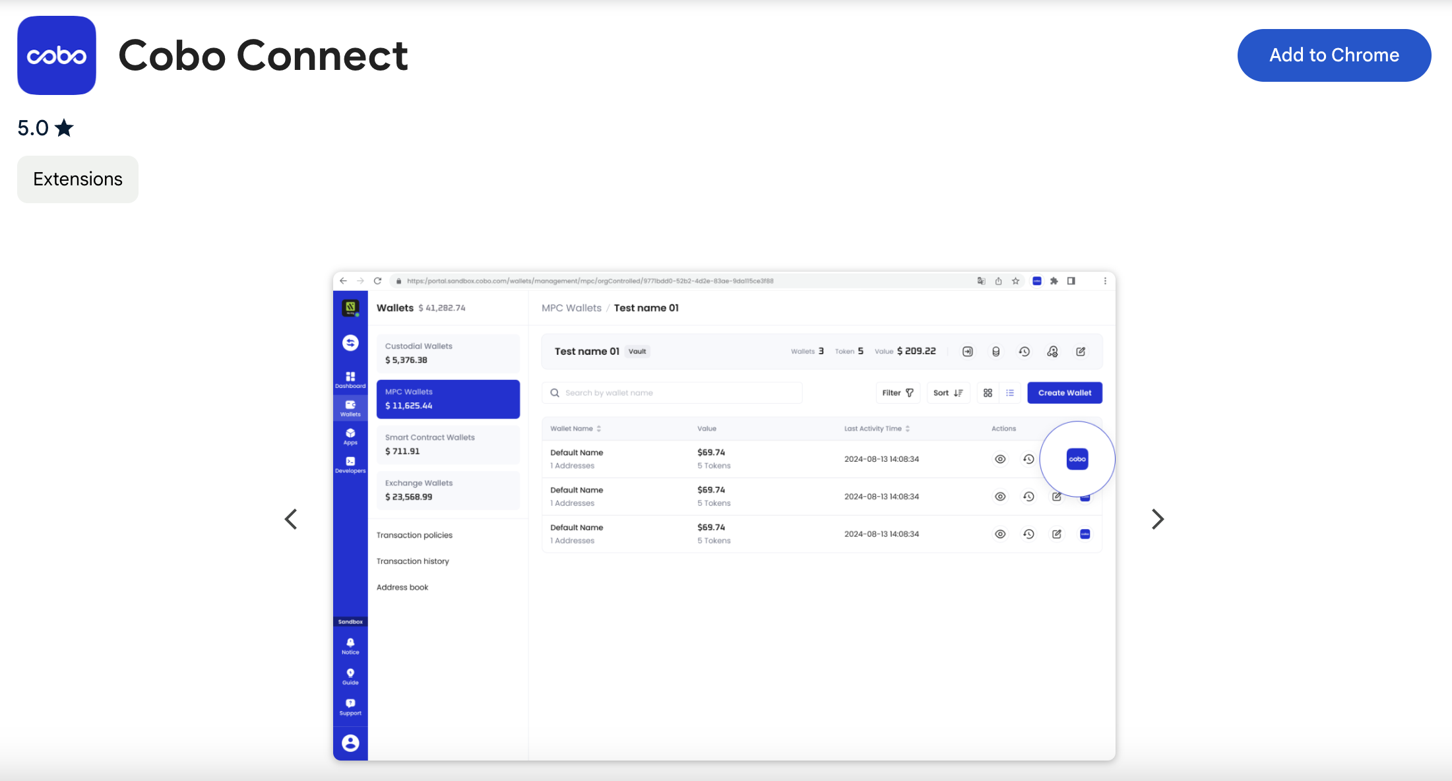Screen dimensions: 1452x781
Task: Click the 5.0 star rating
Action: coord(46,128)
